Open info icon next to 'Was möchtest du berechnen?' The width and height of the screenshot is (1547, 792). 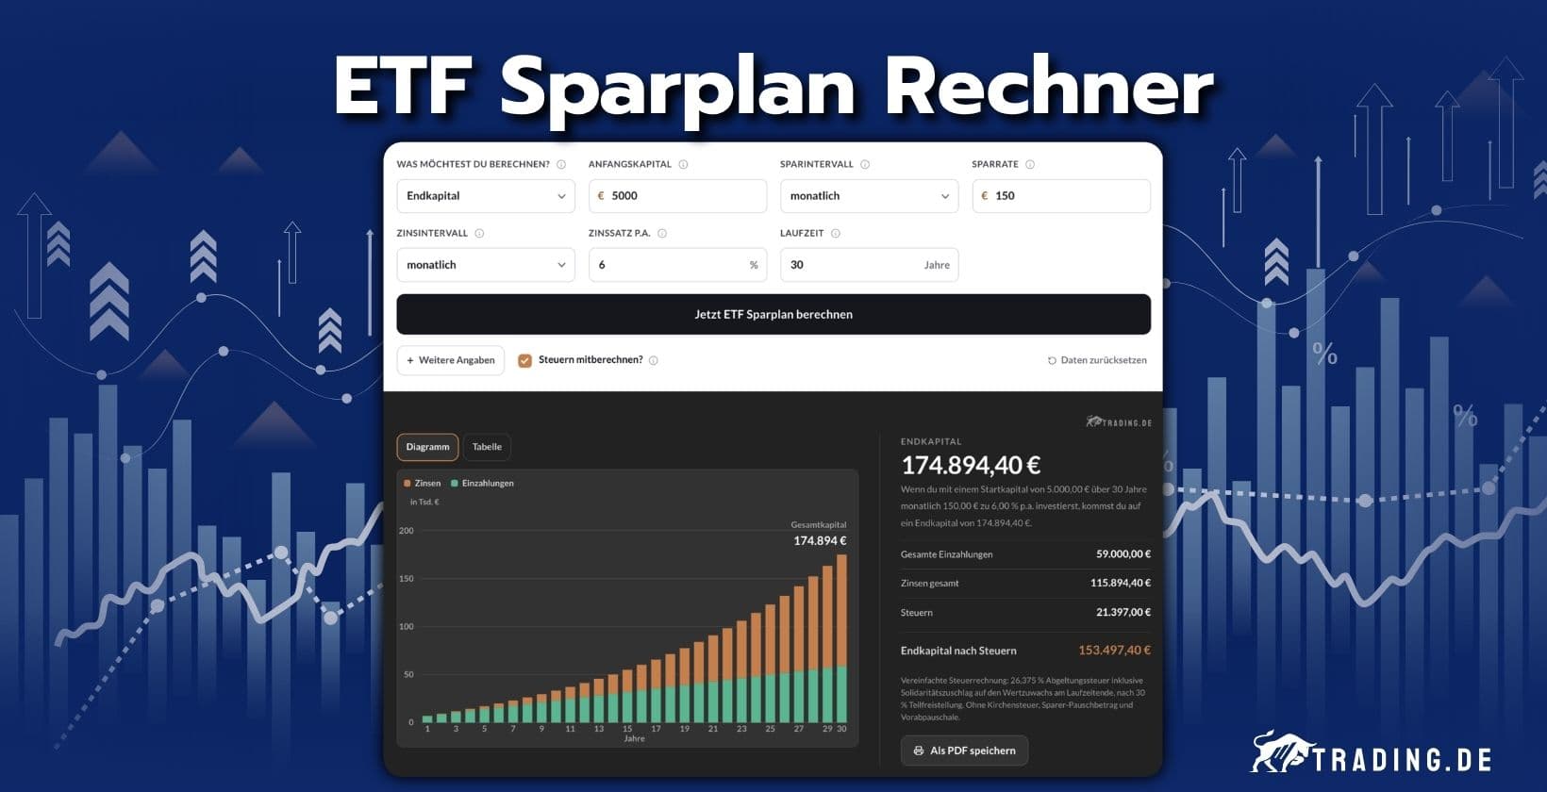tap(561, 164)
